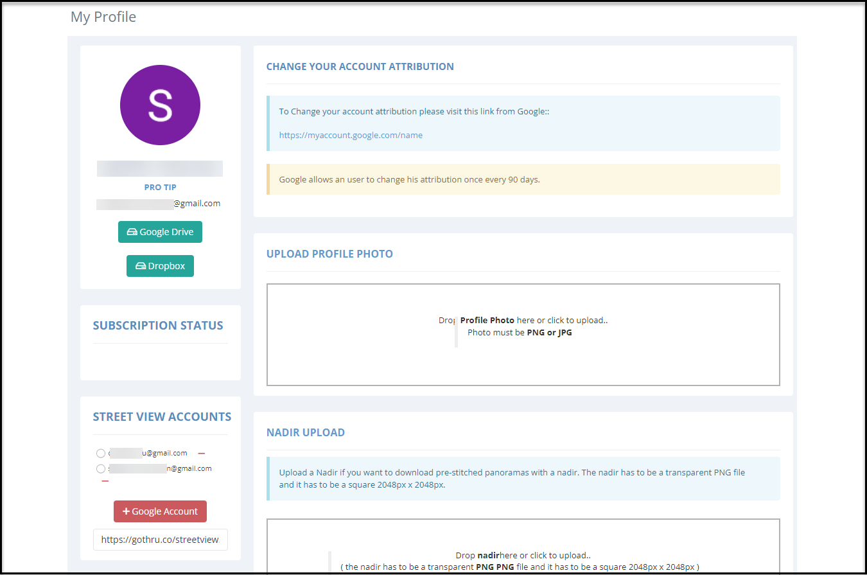Image resolution: width=867 pixels, height=575 pixels.
Task: Click the Change Your Account Attribution heading
Action: (360, 66)
